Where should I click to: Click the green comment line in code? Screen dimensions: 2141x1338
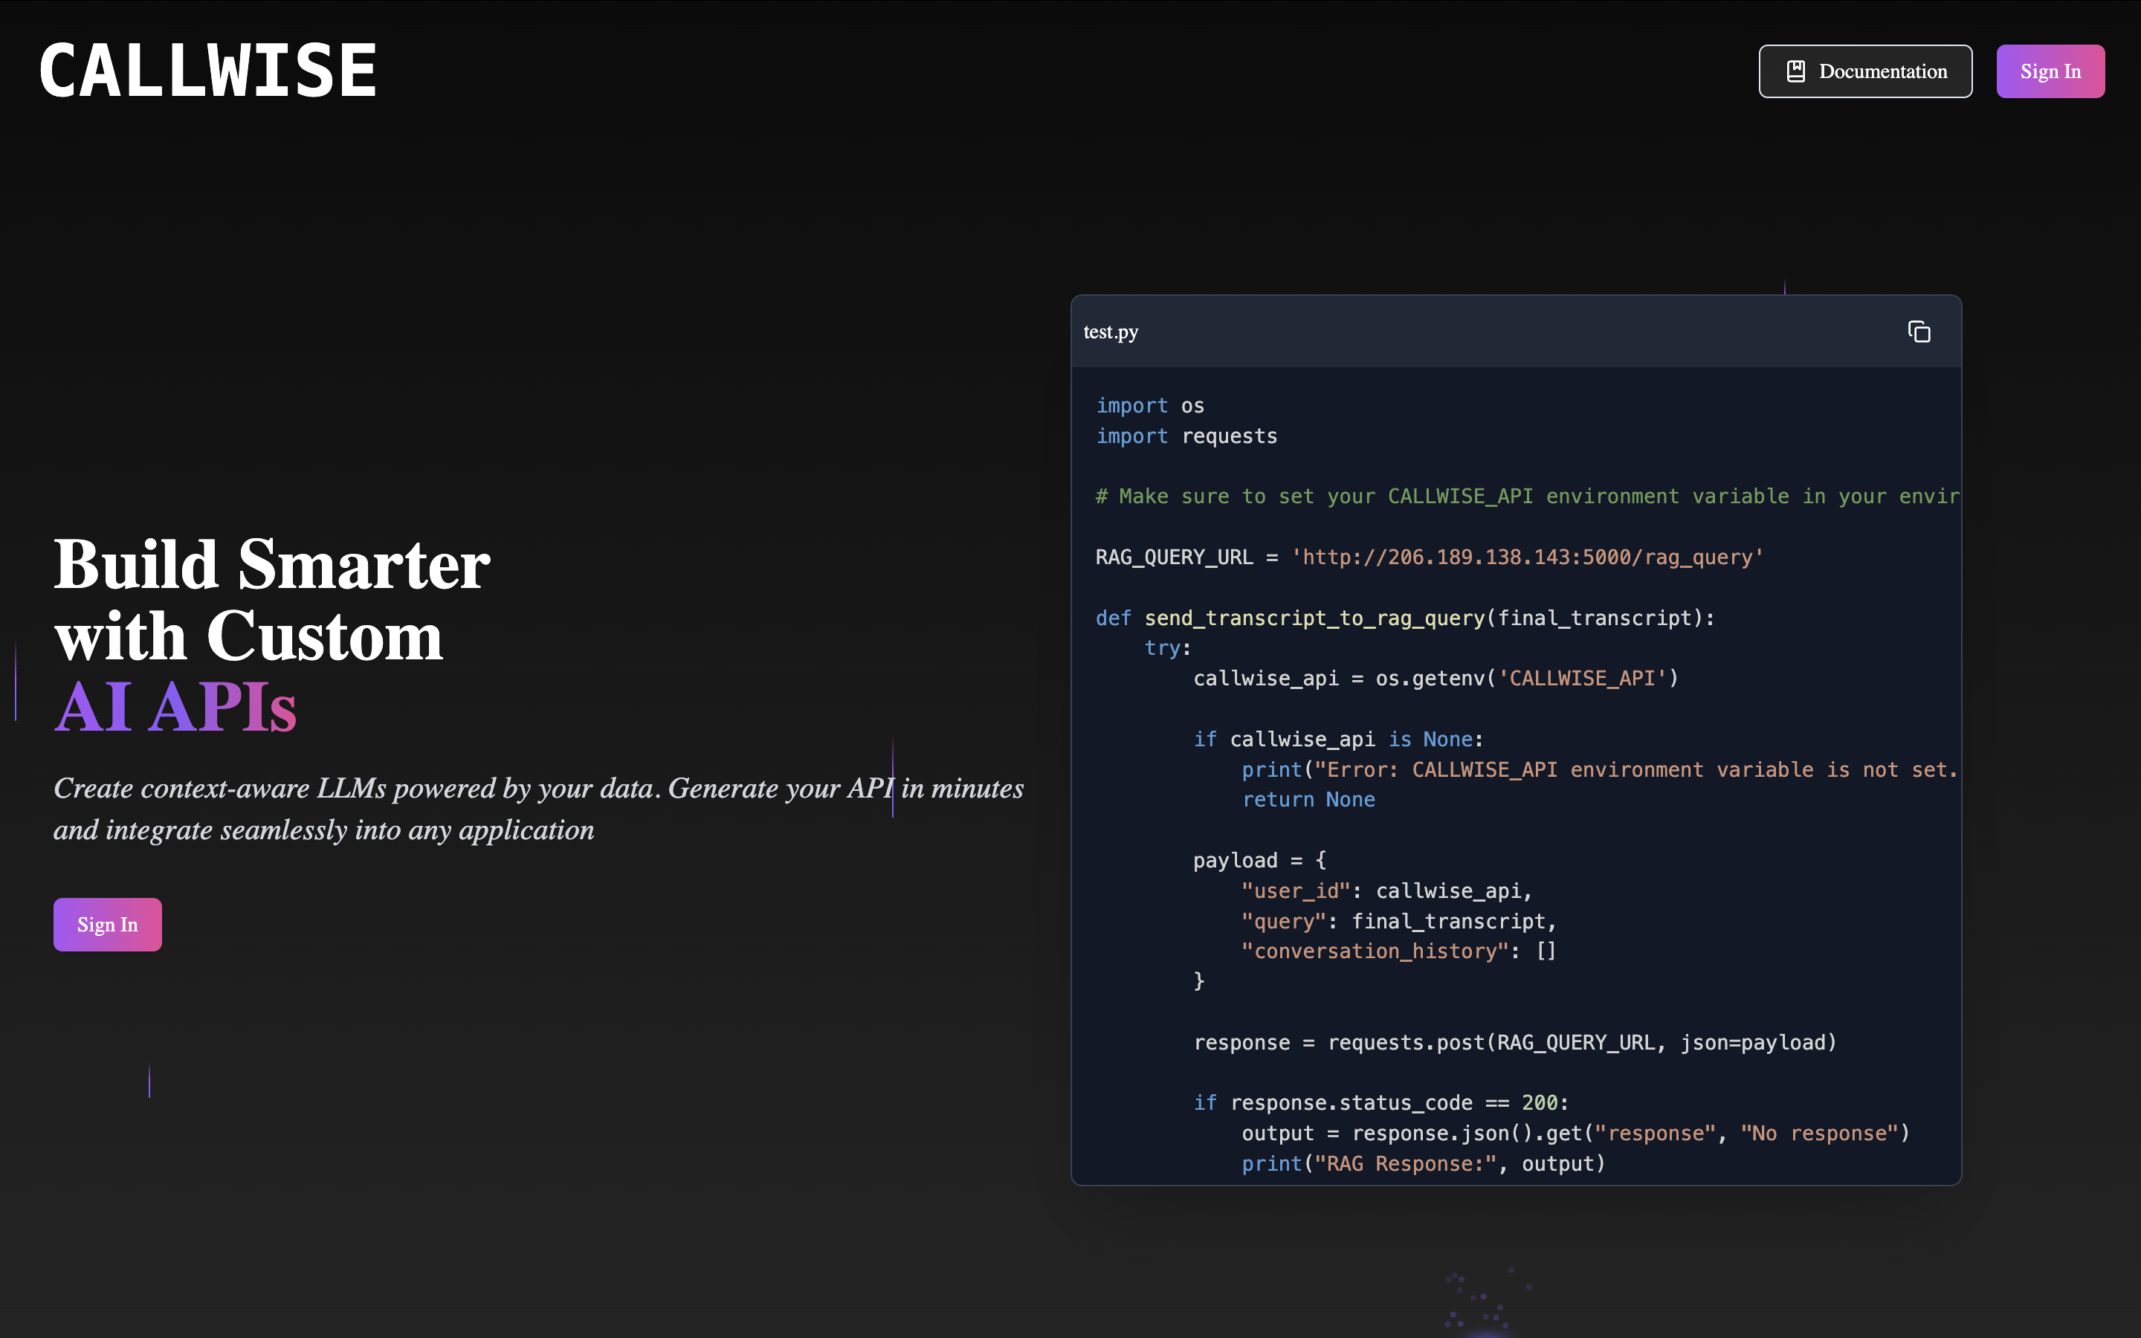click(1526, 497)
